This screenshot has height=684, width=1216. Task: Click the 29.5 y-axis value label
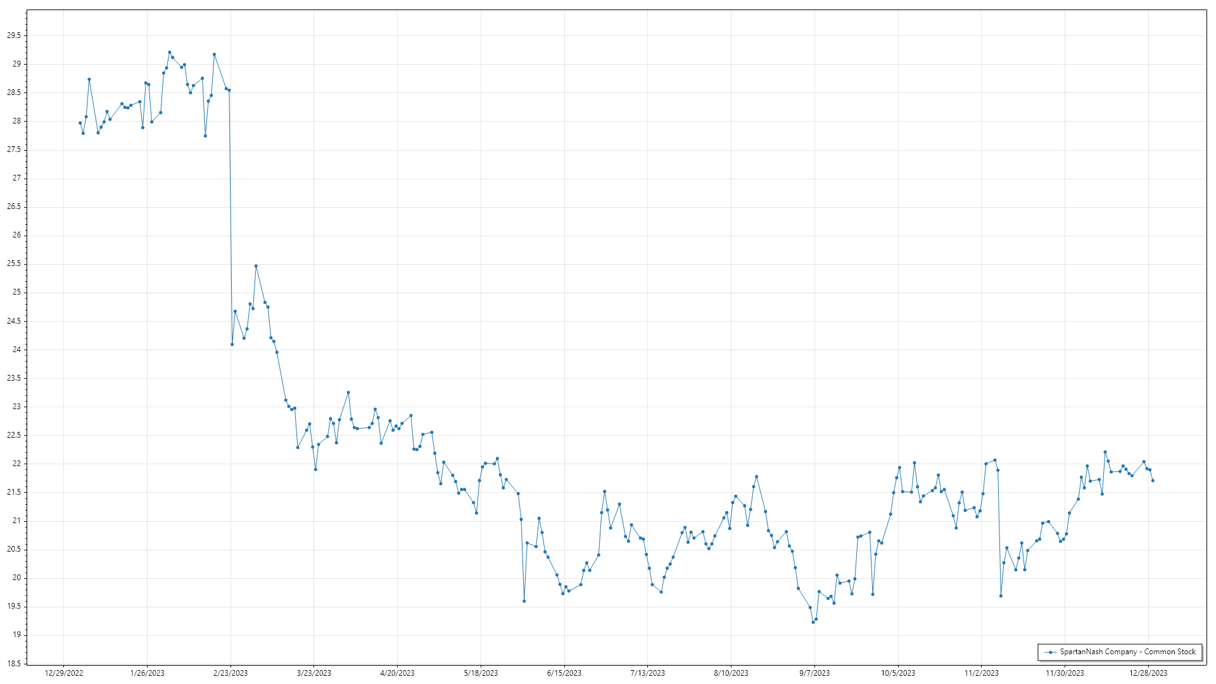click(x=14, y=35)
